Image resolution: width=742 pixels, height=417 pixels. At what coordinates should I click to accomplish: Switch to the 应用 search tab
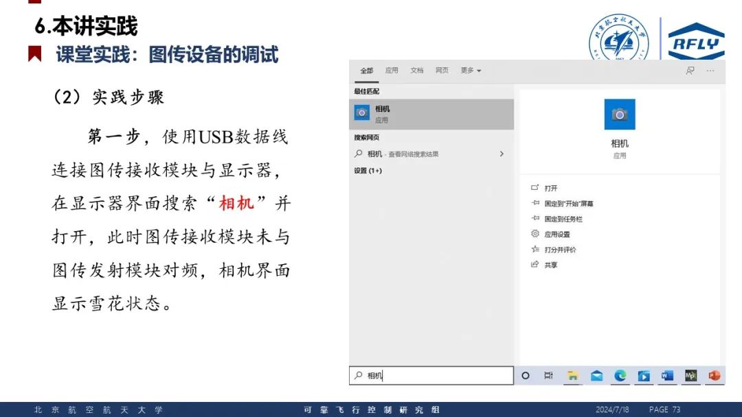(392, 71)
